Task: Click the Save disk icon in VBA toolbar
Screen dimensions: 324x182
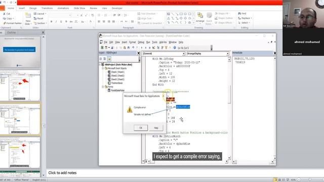Action: coord(112,48)
